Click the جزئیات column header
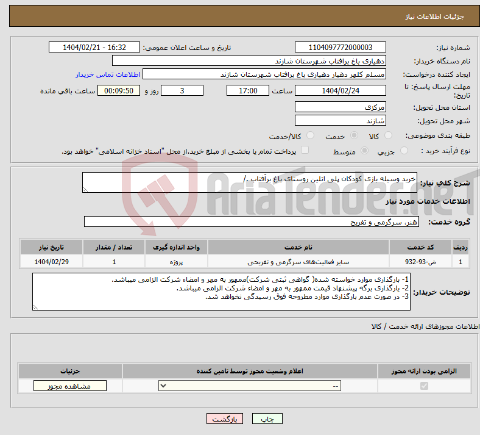The width and height of the screenshot is (480, 435). [x=70, y=371]
